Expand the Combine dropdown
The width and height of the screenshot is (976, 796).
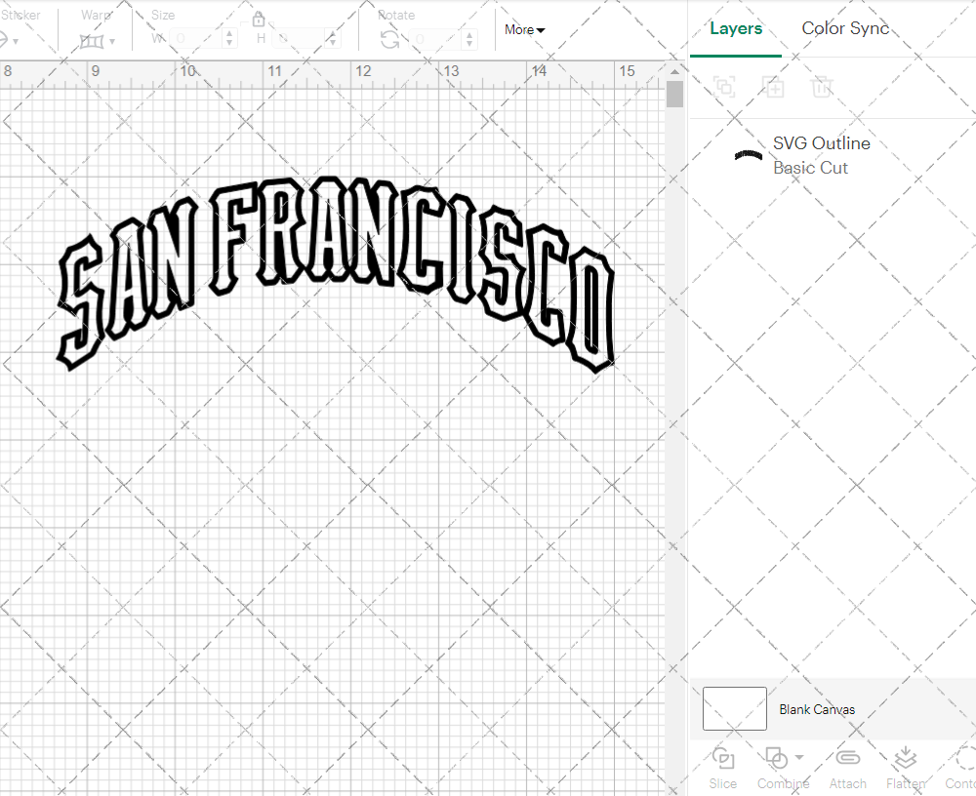799,757
